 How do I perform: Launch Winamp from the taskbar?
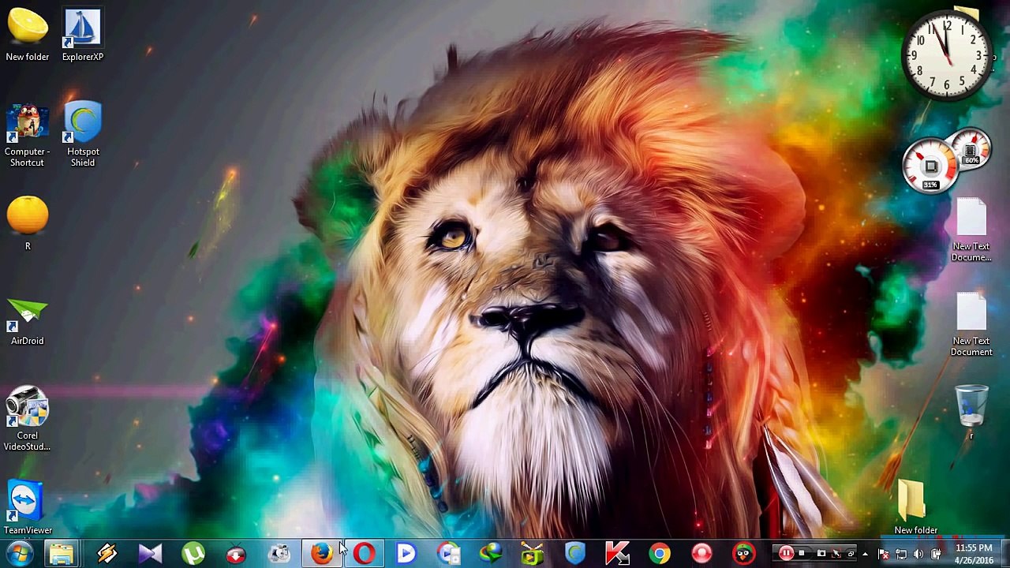[x=107, y=554]
